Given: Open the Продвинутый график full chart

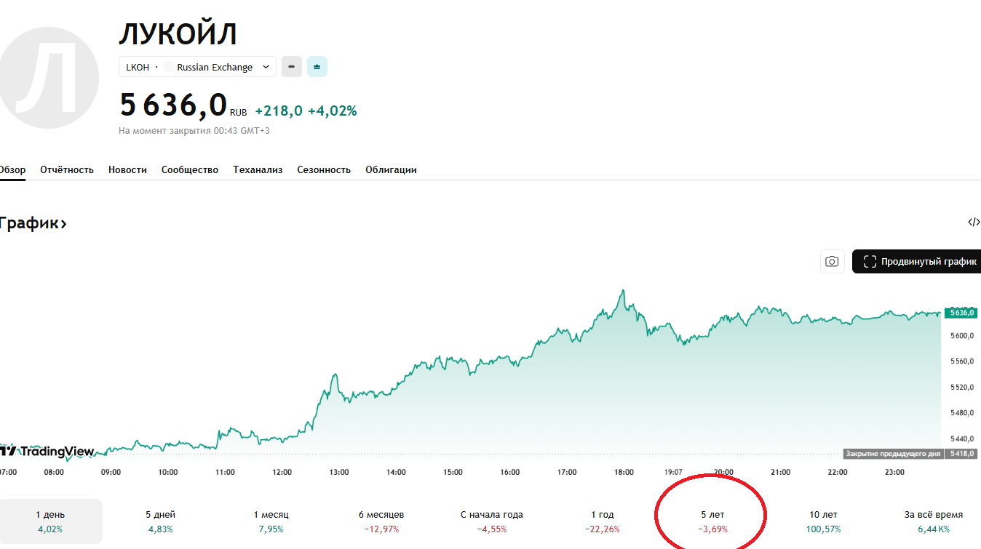Looking at the screenshot, I should (x=918, y=262).
